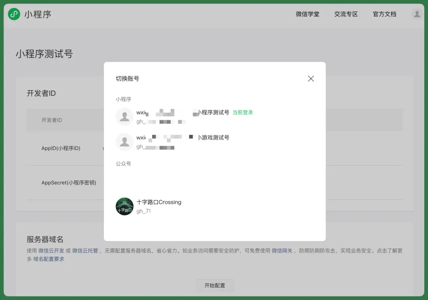Image resolution: width=428 pixels, height=300 pixels.
Task: Click avatar of 小游戏测试号 account
Action: (124, 141)
